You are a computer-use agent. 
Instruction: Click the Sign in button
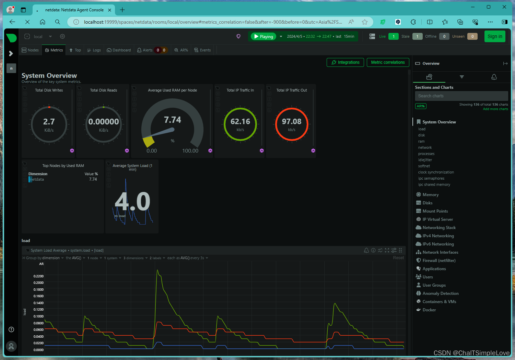495,36
